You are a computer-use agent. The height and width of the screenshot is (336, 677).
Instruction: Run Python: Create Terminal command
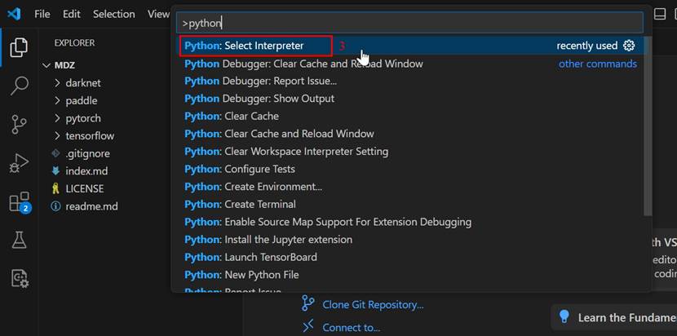coord(411,204)
